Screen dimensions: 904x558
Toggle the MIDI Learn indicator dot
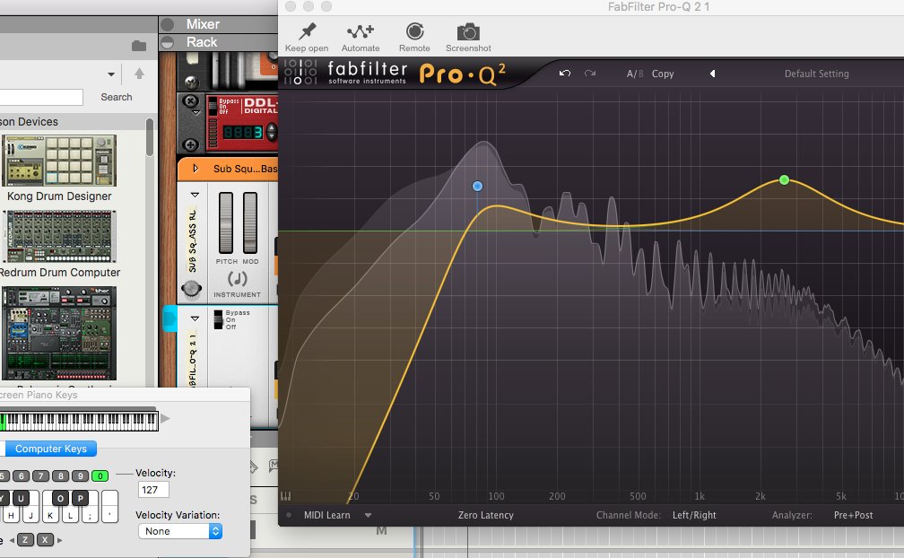coord(289,515)
